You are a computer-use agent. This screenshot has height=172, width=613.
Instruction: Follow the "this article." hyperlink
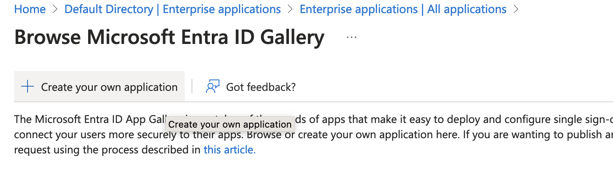tap(230, 150)
